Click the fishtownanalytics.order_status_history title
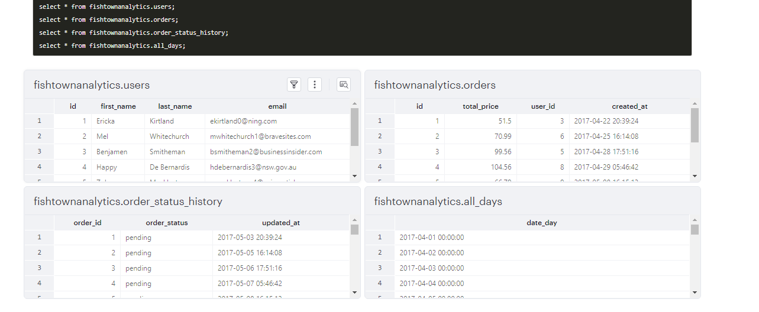The width and height of the screenshot is (759, 312). pos(128,201)
